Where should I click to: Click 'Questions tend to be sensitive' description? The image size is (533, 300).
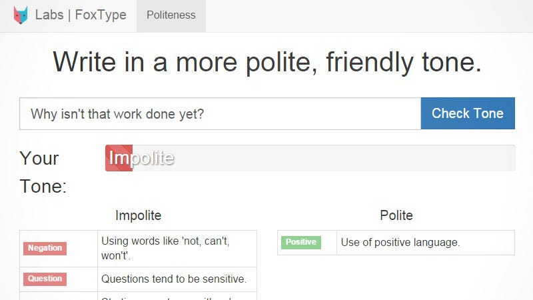pyautogui.click(x=174, y=279)
